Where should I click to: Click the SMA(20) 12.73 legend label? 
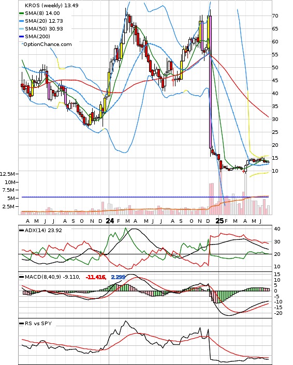(44, 21)
